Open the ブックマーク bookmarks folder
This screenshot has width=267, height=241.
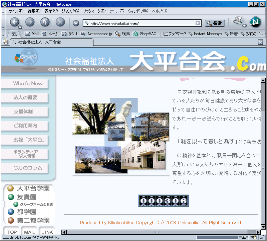(175, 34)
